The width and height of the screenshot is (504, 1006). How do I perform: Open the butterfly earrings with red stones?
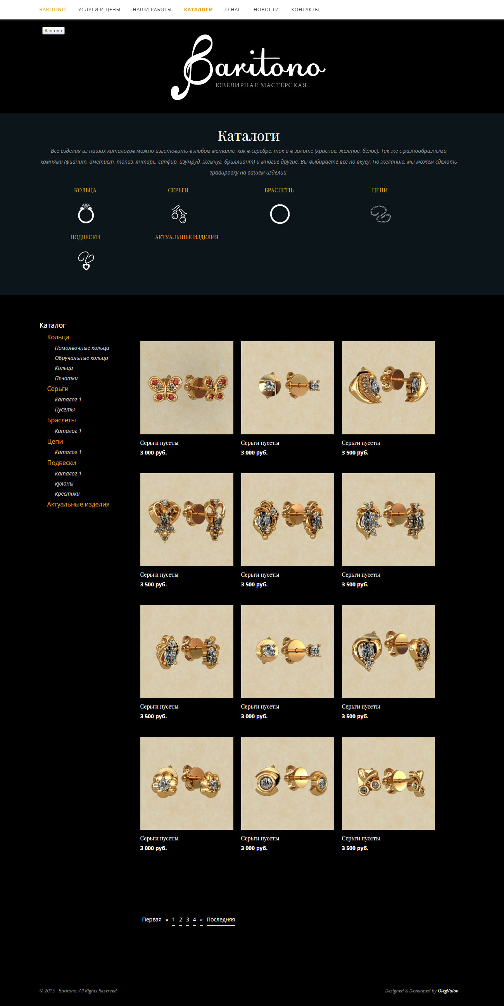(x=186, y=388)
